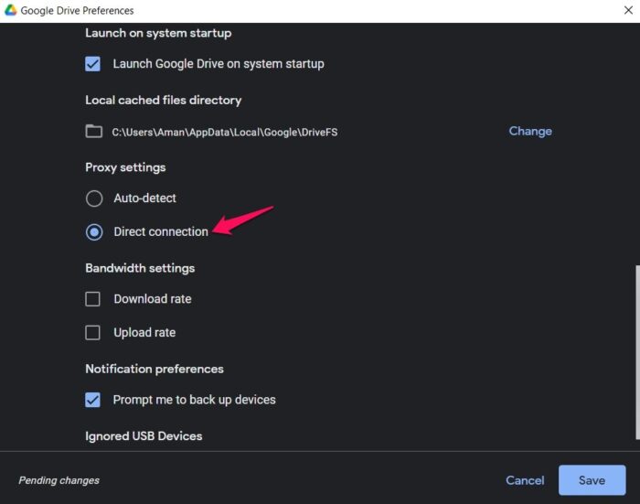
Task: Enable the Download rate checkbox
Action: point(93,299)
